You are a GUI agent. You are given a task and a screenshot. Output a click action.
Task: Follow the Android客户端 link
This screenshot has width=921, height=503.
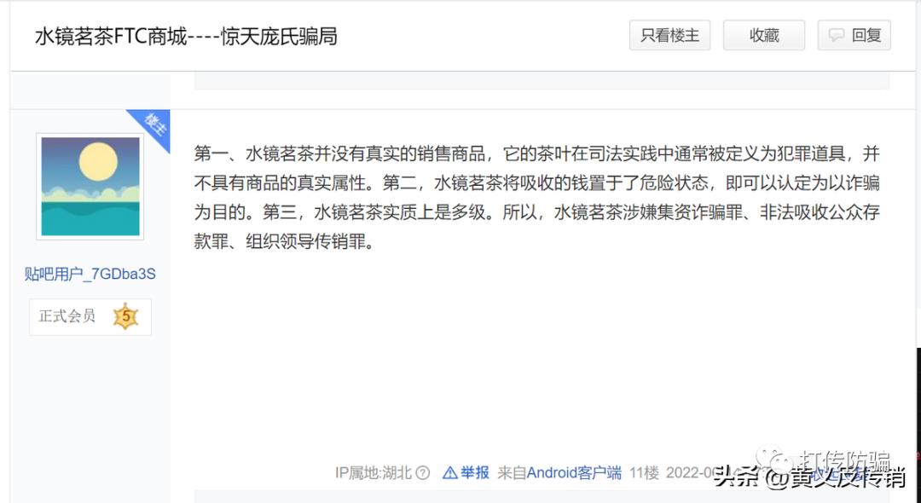pos(574,472)
